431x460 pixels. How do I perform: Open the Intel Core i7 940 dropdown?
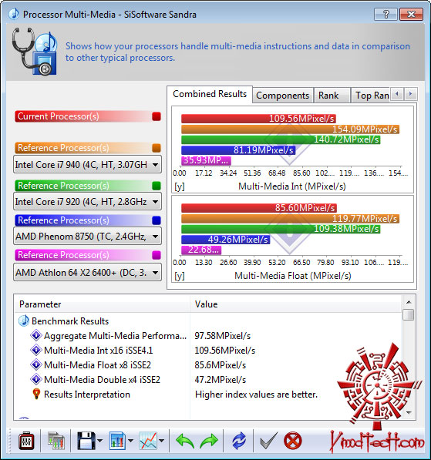pyautogui.click(x=87, y=165)
